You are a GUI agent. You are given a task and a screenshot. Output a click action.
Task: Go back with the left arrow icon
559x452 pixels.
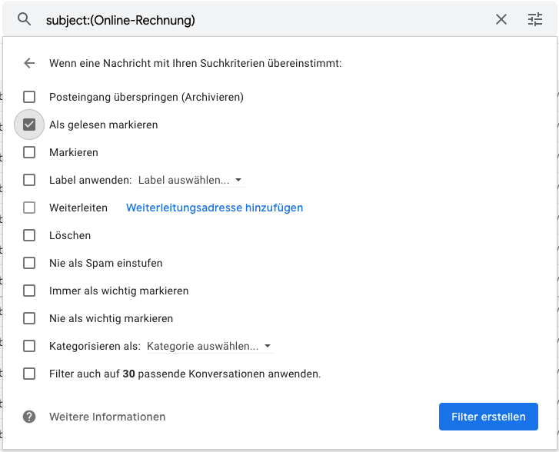point(29,63)
